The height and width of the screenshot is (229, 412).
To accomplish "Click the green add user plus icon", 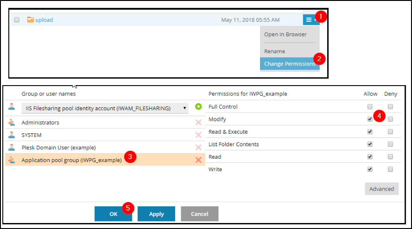I will click(198, 107).
